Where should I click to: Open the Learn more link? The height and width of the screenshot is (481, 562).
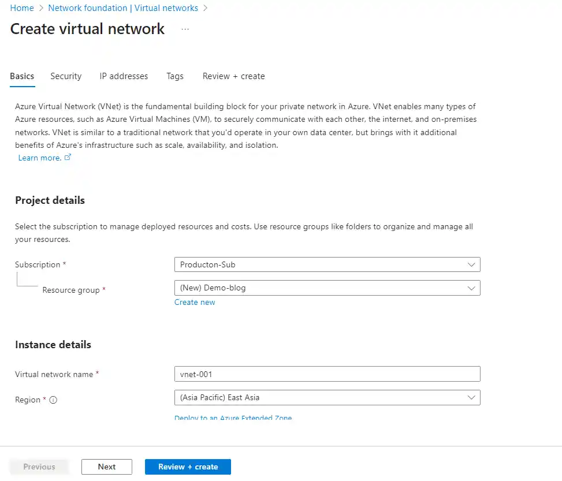[39, 158]
